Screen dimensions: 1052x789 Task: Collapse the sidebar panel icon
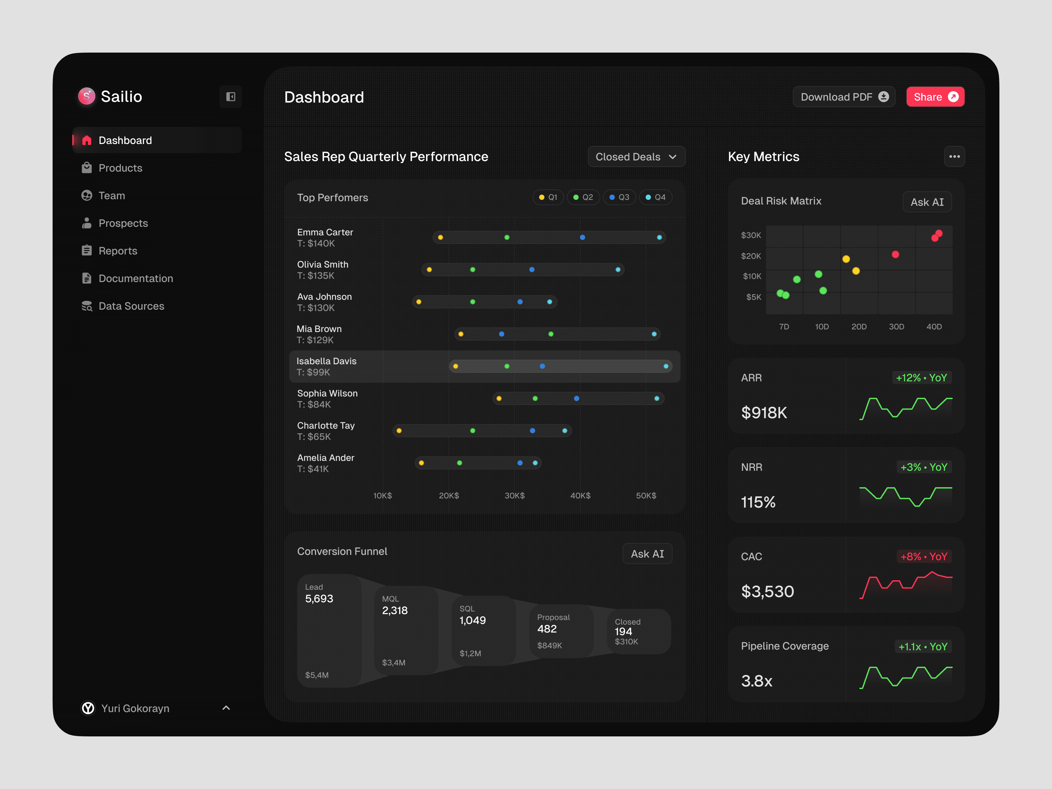[231, 97]
